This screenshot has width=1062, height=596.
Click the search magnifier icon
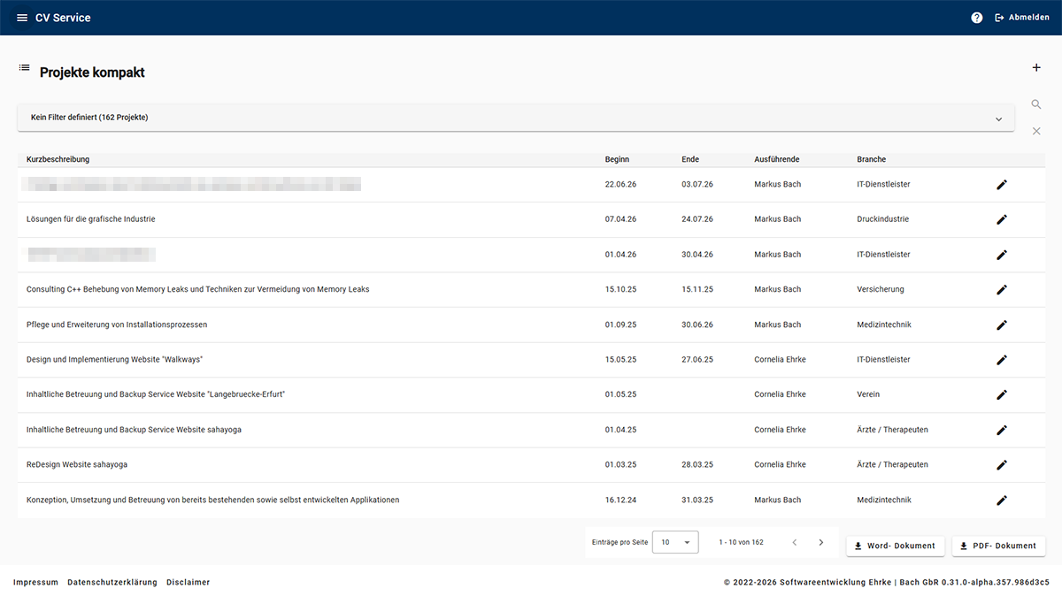[1036, 104]
